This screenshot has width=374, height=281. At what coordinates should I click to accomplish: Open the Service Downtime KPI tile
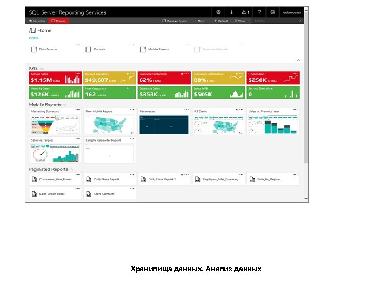[x=273, y=93]
